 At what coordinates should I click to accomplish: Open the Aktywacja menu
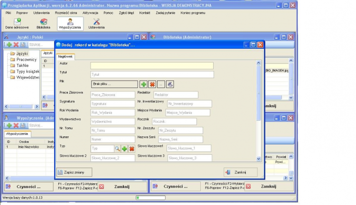point(90,13)
